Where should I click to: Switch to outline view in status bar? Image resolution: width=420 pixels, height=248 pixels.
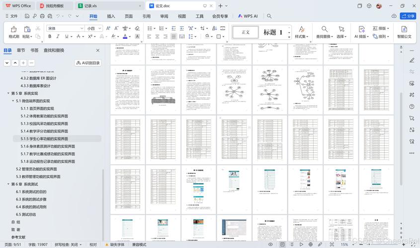click(x=292, y=244)
